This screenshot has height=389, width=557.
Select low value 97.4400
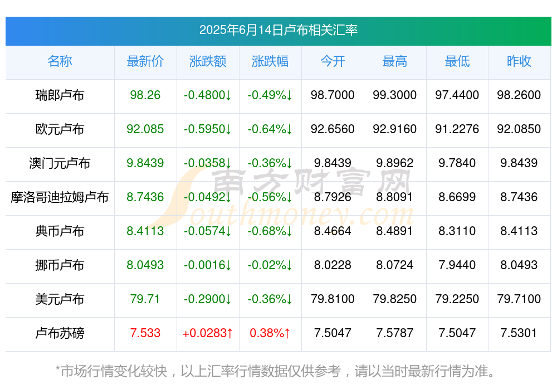tap(457, 95)
